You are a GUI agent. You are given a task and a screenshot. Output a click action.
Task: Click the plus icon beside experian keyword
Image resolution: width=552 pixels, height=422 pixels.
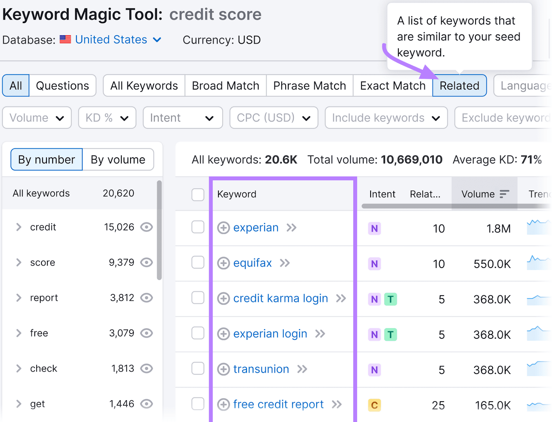point(223,228)
